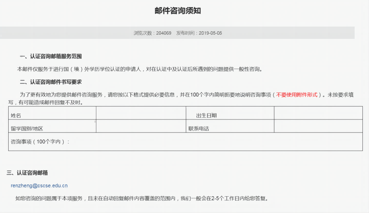Click the paragraph mentioning 2-5个工作日 reply time
This screenshot has height=213, width=369.
141,199
